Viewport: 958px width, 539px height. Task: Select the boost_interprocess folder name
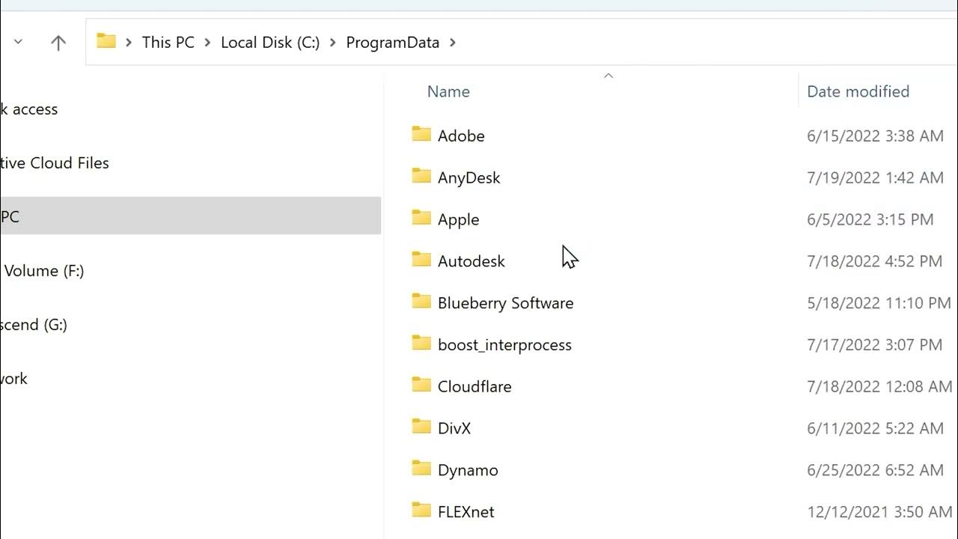click(x=504, y=345)
